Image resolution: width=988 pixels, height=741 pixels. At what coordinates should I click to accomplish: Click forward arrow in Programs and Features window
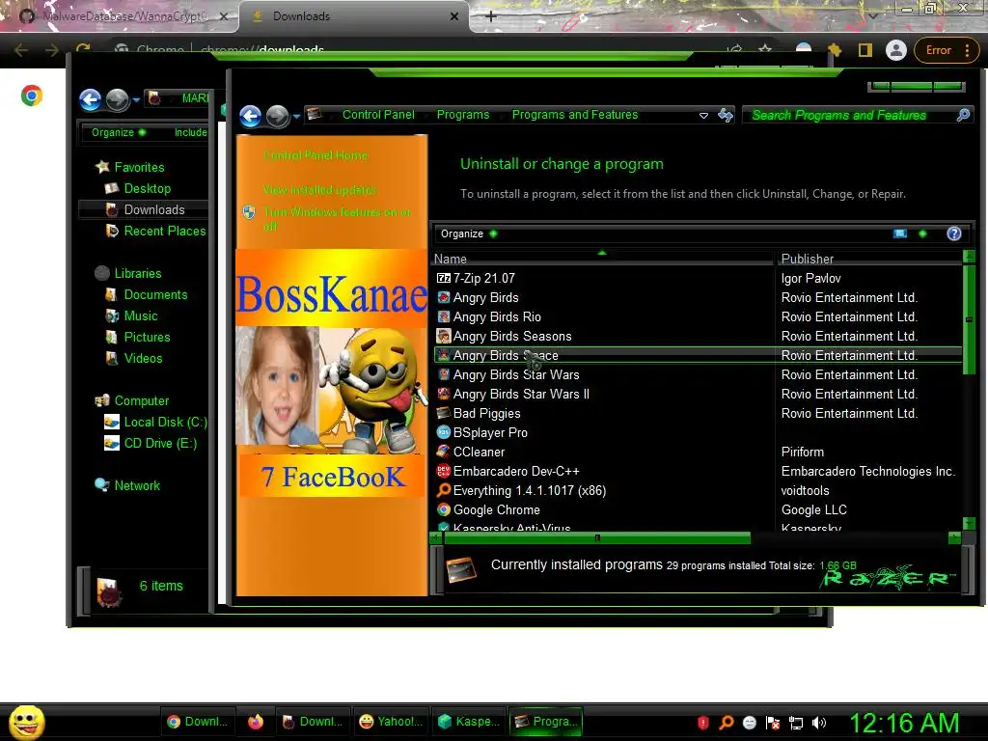click(x=277, y=116)
